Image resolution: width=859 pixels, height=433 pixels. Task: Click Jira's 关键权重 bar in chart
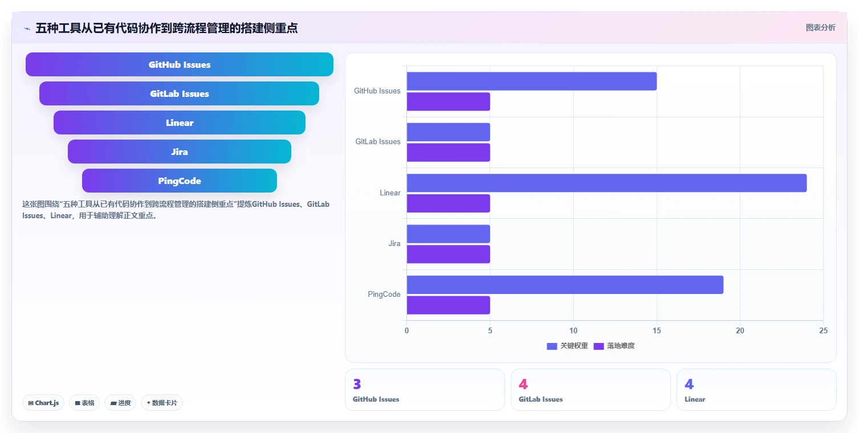pos(449,234)
